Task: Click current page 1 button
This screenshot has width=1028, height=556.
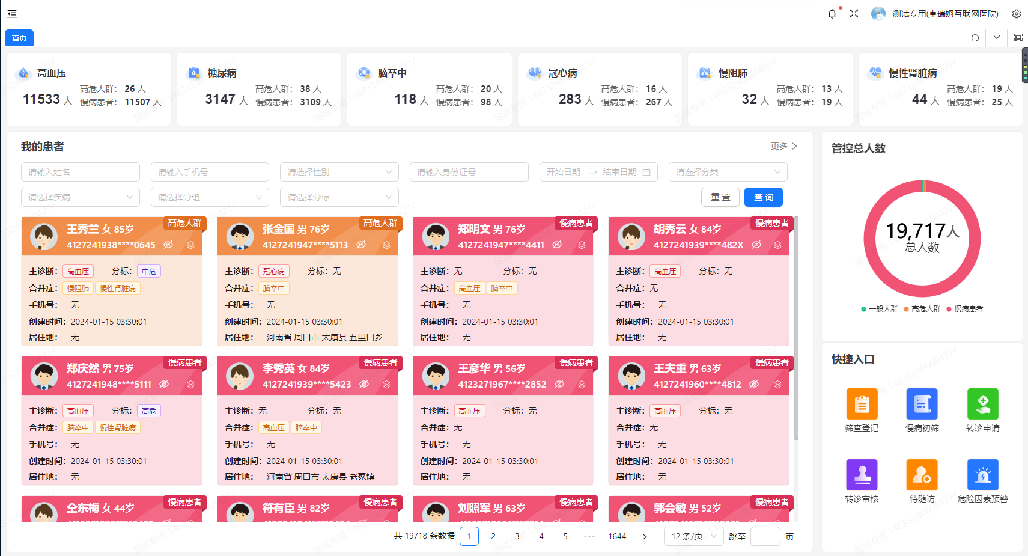Action: coord(469,536)
